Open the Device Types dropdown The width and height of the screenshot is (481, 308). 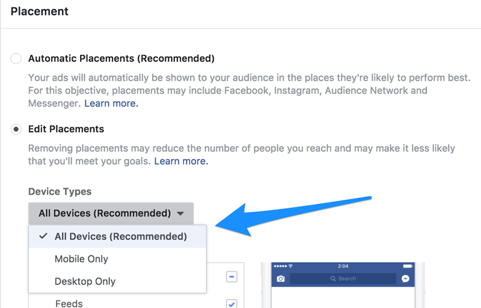tap(111, 213)
